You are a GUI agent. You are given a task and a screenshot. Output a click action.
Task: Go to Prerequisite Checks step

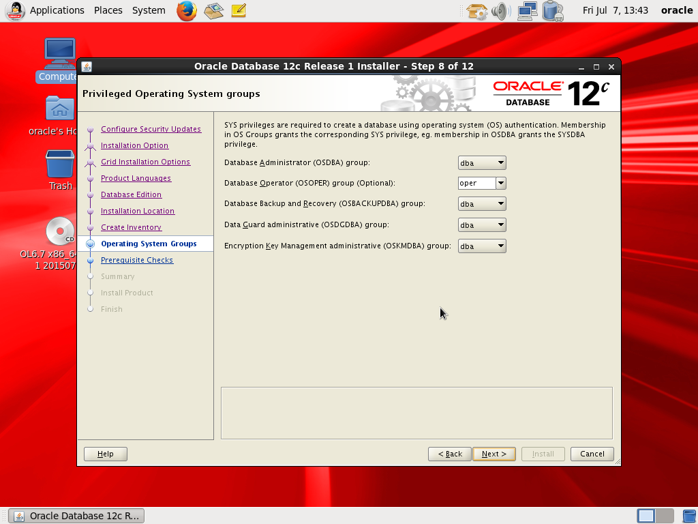[137, 260]
